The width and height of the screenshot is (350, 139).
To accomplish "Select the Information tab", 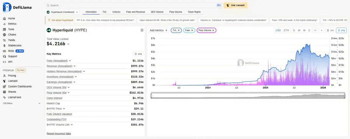I will click(x=91, y=12).
